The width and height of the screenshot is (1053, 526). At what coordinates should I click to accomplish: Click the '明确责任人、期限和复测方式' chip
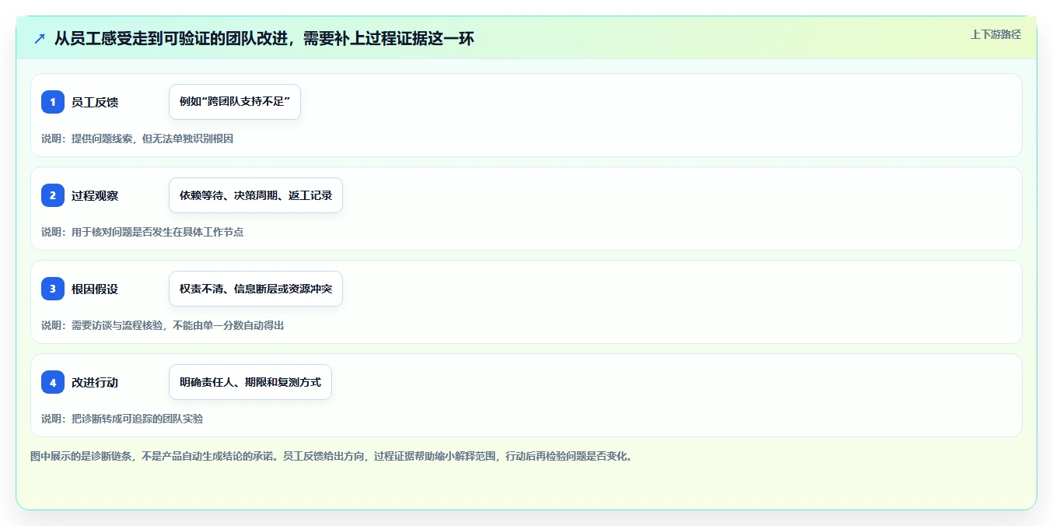click(x=250, y=382)
